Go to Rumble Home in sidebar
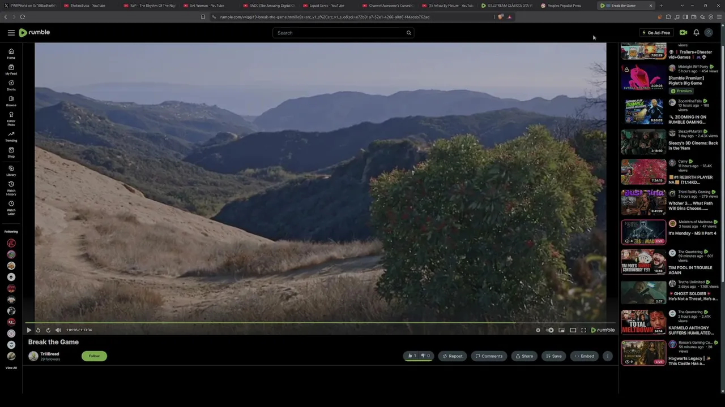 click(11, 54)
